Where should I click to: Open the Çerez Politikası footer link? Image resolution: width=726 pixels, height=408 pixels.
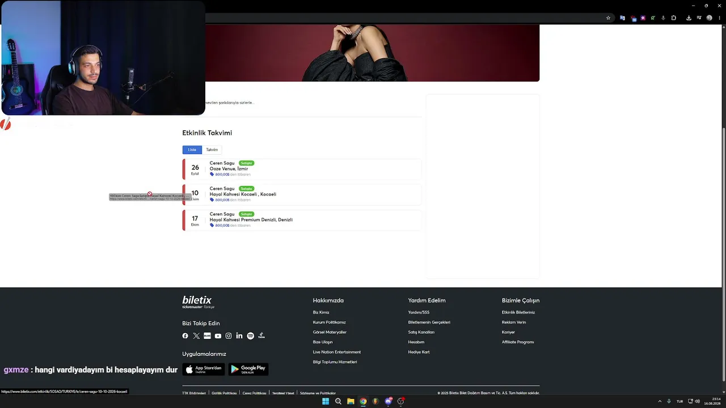pos(254,393)
